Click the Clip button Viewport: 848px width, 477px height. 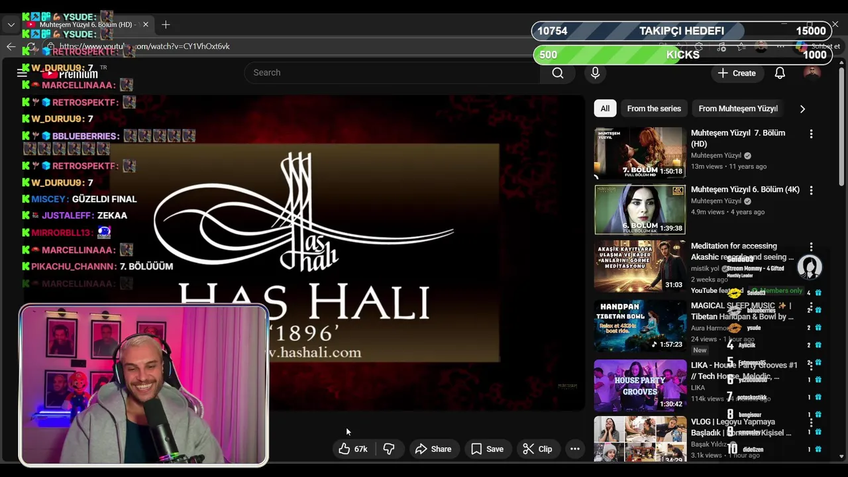[537, 449]
